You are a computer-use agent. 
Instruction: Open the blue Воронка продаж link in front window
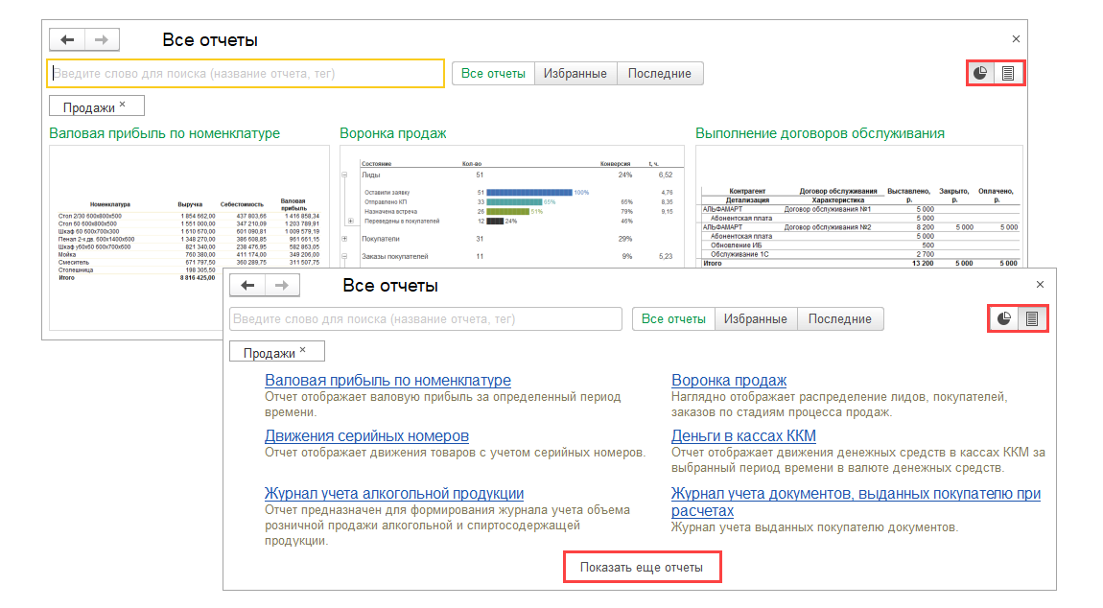[x=729, y=380]
